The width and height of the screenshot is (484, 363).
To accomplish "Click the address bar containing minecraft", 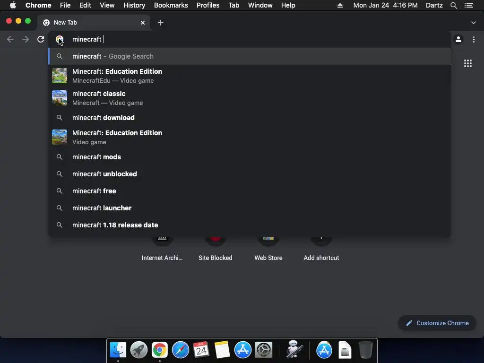I will (250, 39).
